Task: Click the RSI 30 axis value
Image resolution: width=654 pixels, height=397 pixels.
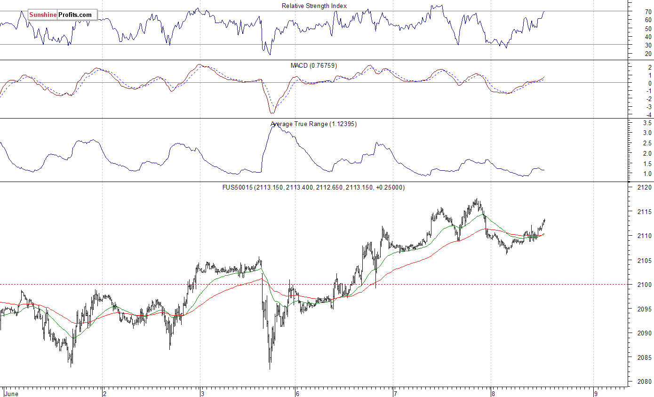Action: (648, 45)
